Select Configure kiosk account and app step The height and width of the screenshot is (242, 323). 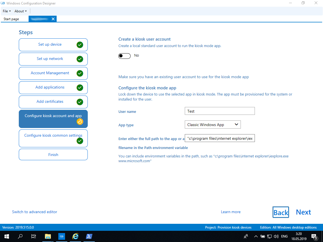[x=53, y=119]
